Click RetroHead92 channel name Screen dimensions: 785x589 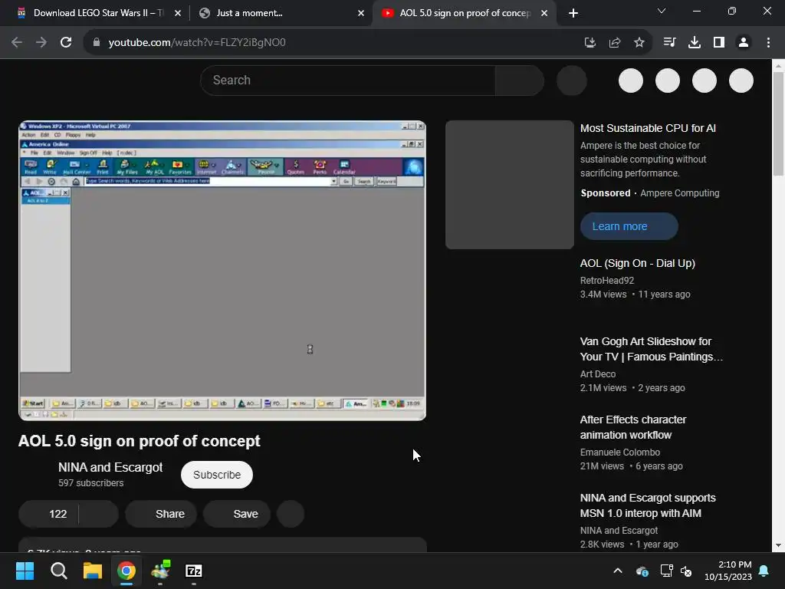click(607, 281)
